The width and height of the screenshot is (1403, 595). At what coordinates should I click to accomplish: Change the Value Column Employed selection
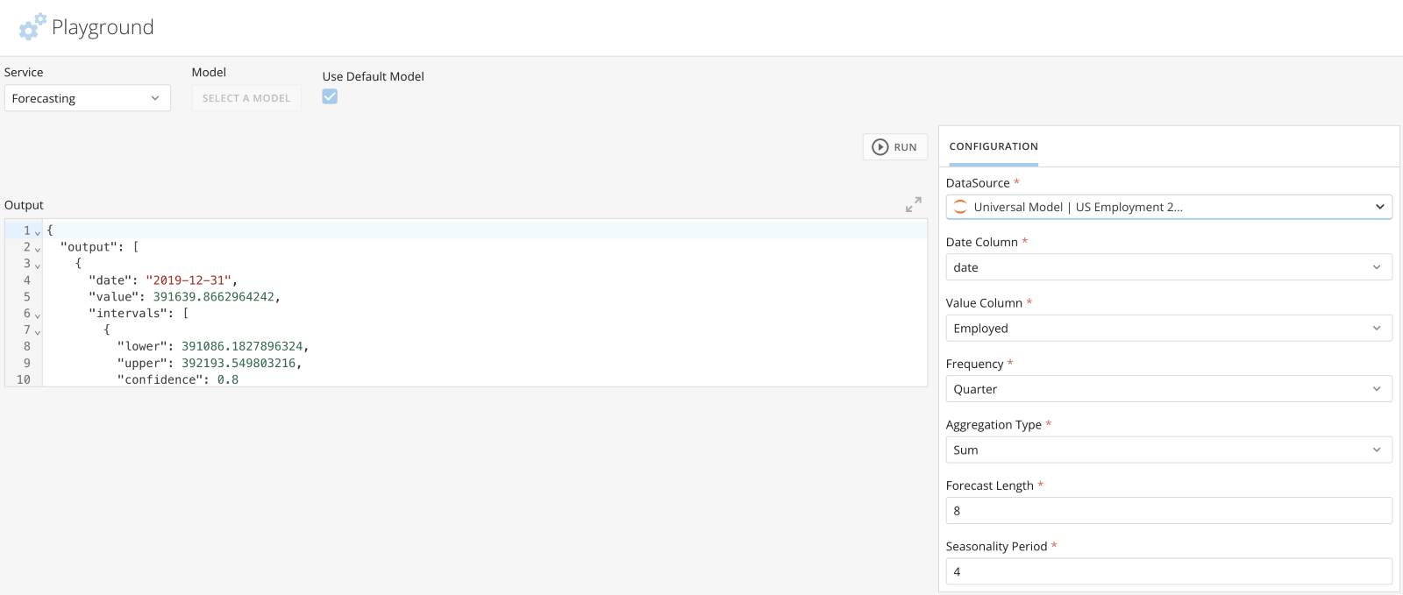(1169, 328)
